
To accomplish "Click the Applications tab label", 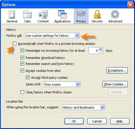I will coord(62,21).
